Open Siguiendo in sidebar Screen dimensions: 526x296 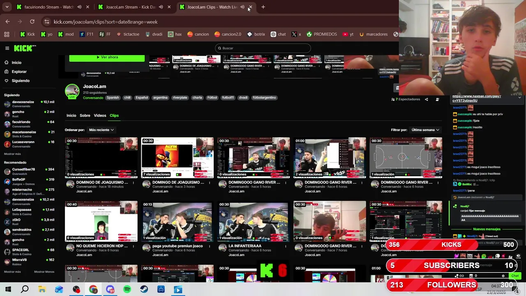tap(17, 81)
